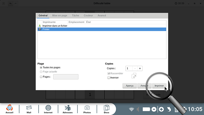Open the Photos camera icon
Viewport: 204px width, 115px height.
pyautogui.click(x=87, y=109)
